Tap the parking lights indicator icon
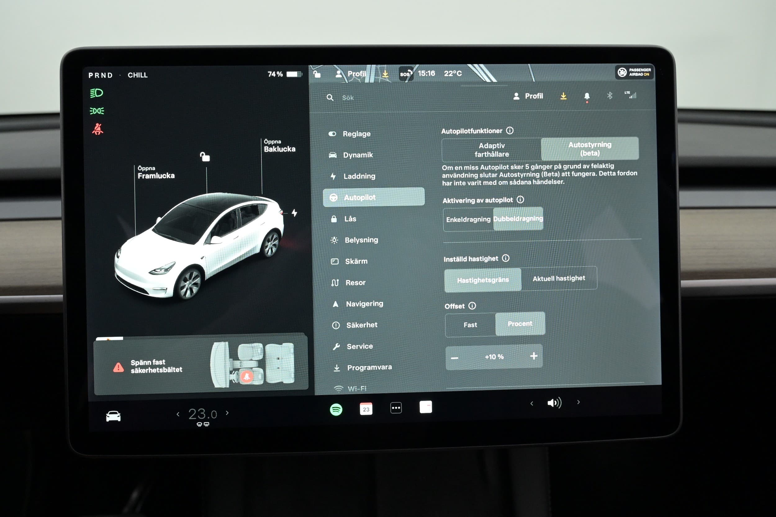 97,111
